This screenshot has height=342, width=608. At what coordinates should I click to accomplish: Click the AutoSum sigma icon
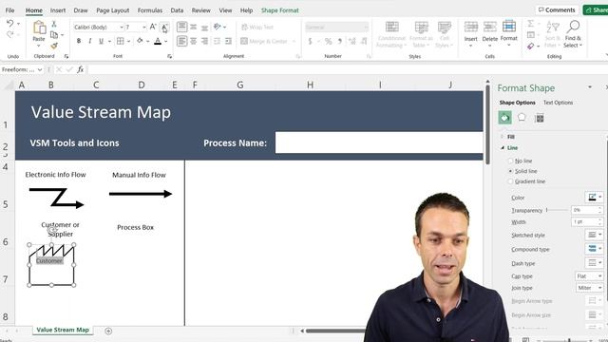pyautogui.click(x=530, y=24)
